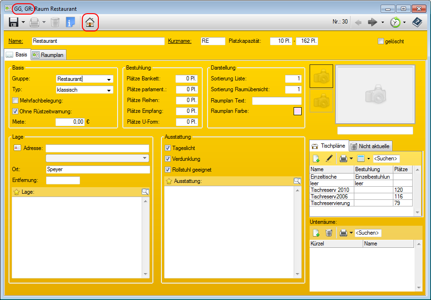Open the Typ dropdown list
Screen dimensions: 431x300
click(109, 90)
